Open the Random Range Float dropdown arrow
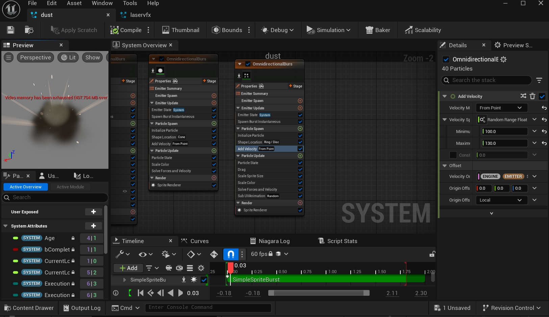Viewport: 549px width, 317px height. coord(534,120)
